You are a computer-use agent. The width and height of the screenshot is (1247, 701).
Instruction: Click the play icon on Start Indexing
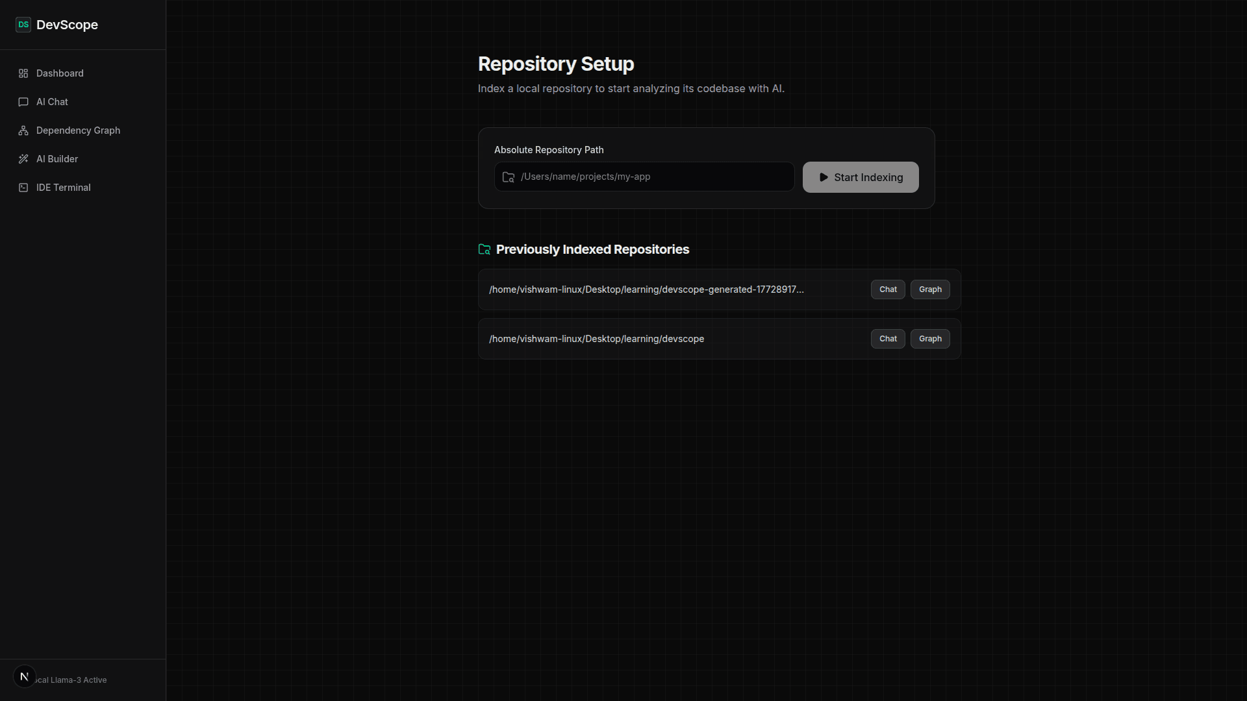[824, 177]
